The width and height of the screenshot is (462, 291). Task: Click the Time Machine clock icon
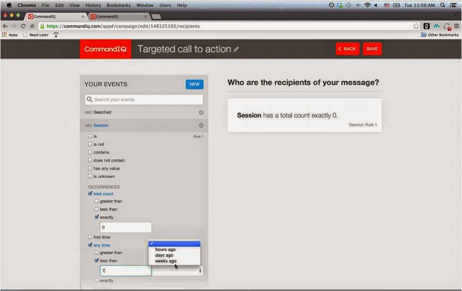click(x=348, y=5)
